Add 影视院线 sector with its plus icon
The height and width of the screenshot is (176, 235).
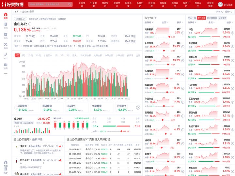coord(232,47)
